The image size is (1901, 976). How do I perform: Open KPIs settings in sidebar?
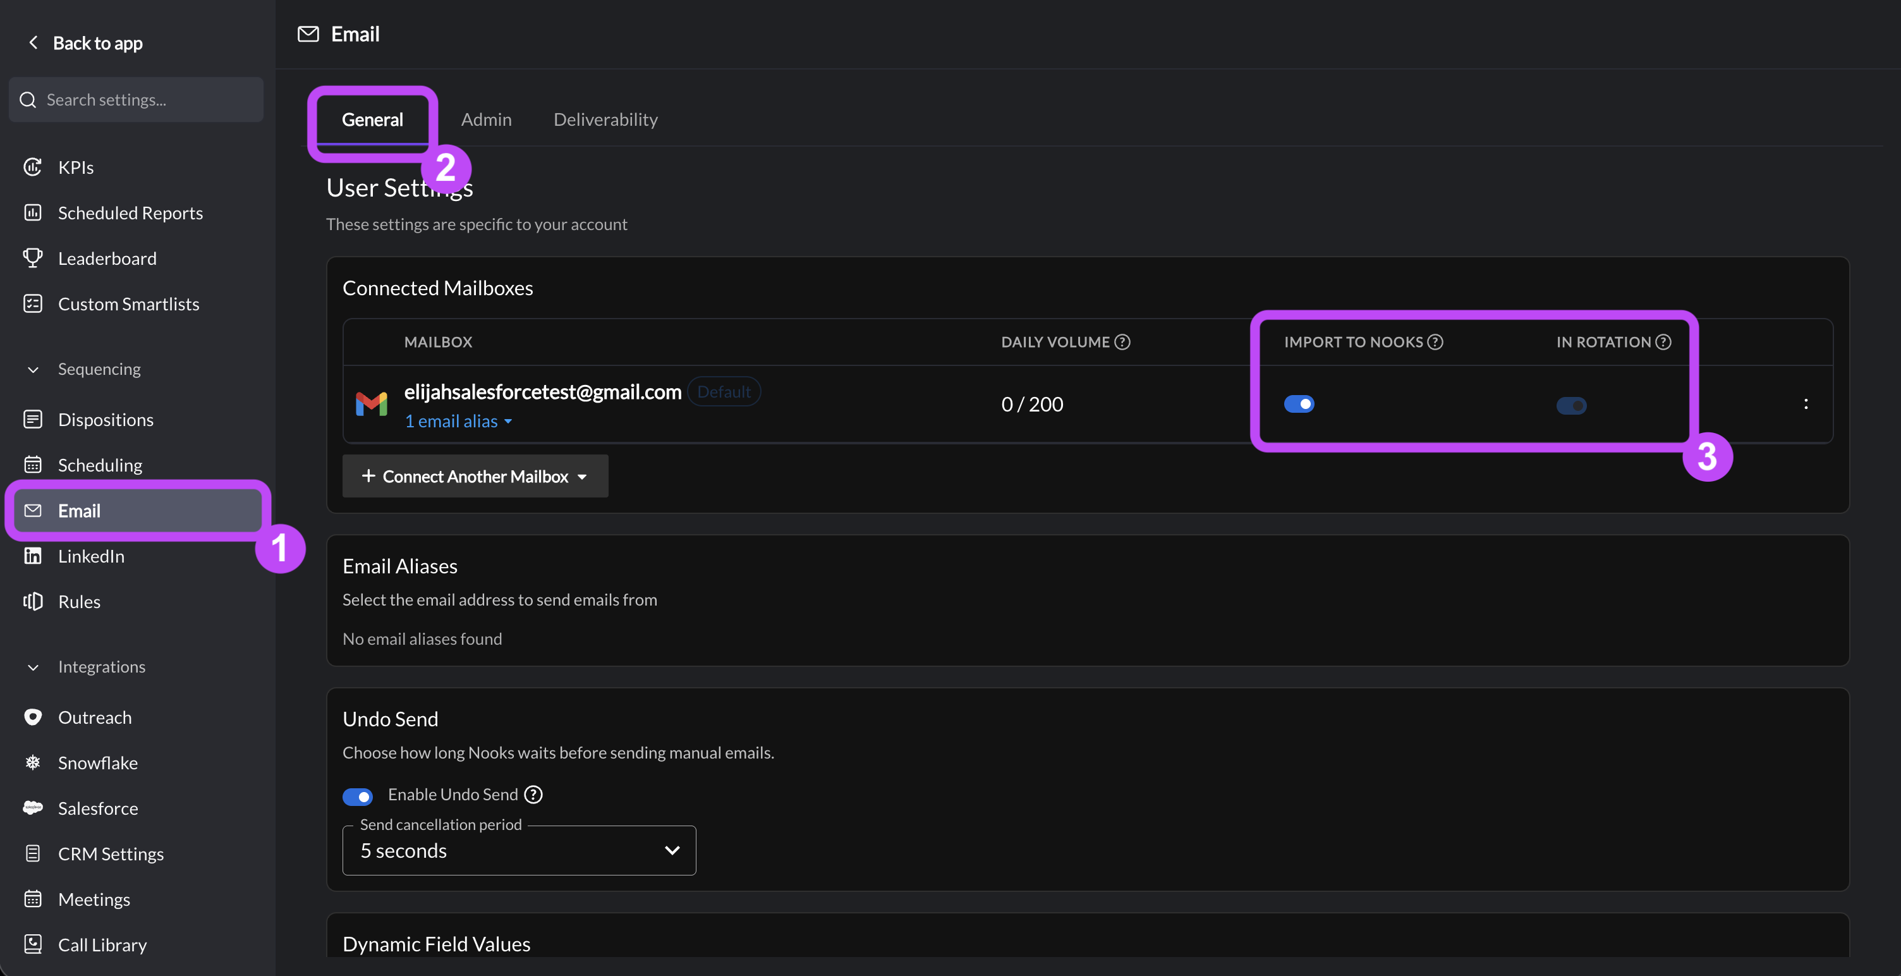click(75, 168)
